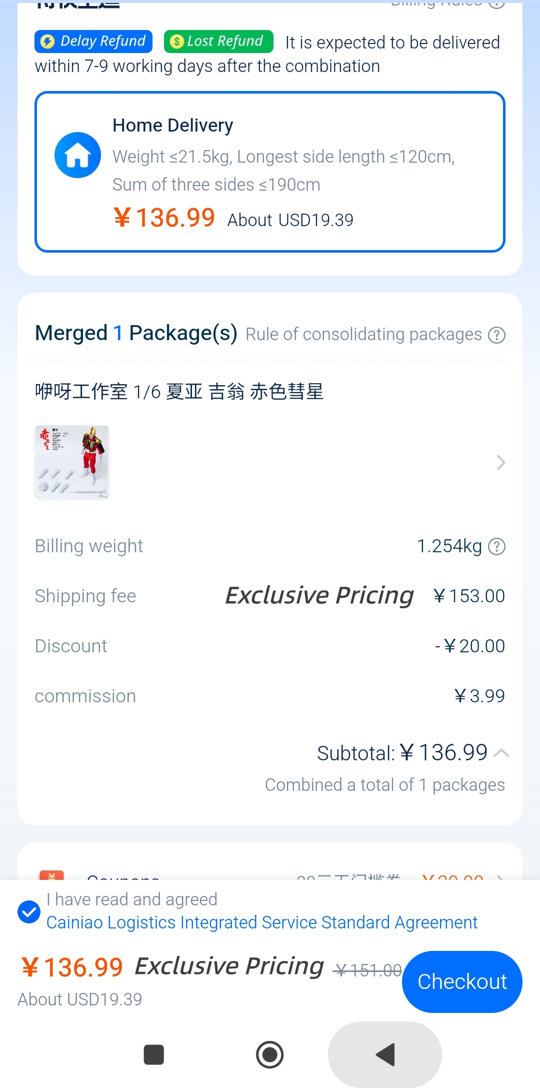Tap Android back triangle button
Viewport: 540px width, 1088px height.
[x=385, y=1054]
